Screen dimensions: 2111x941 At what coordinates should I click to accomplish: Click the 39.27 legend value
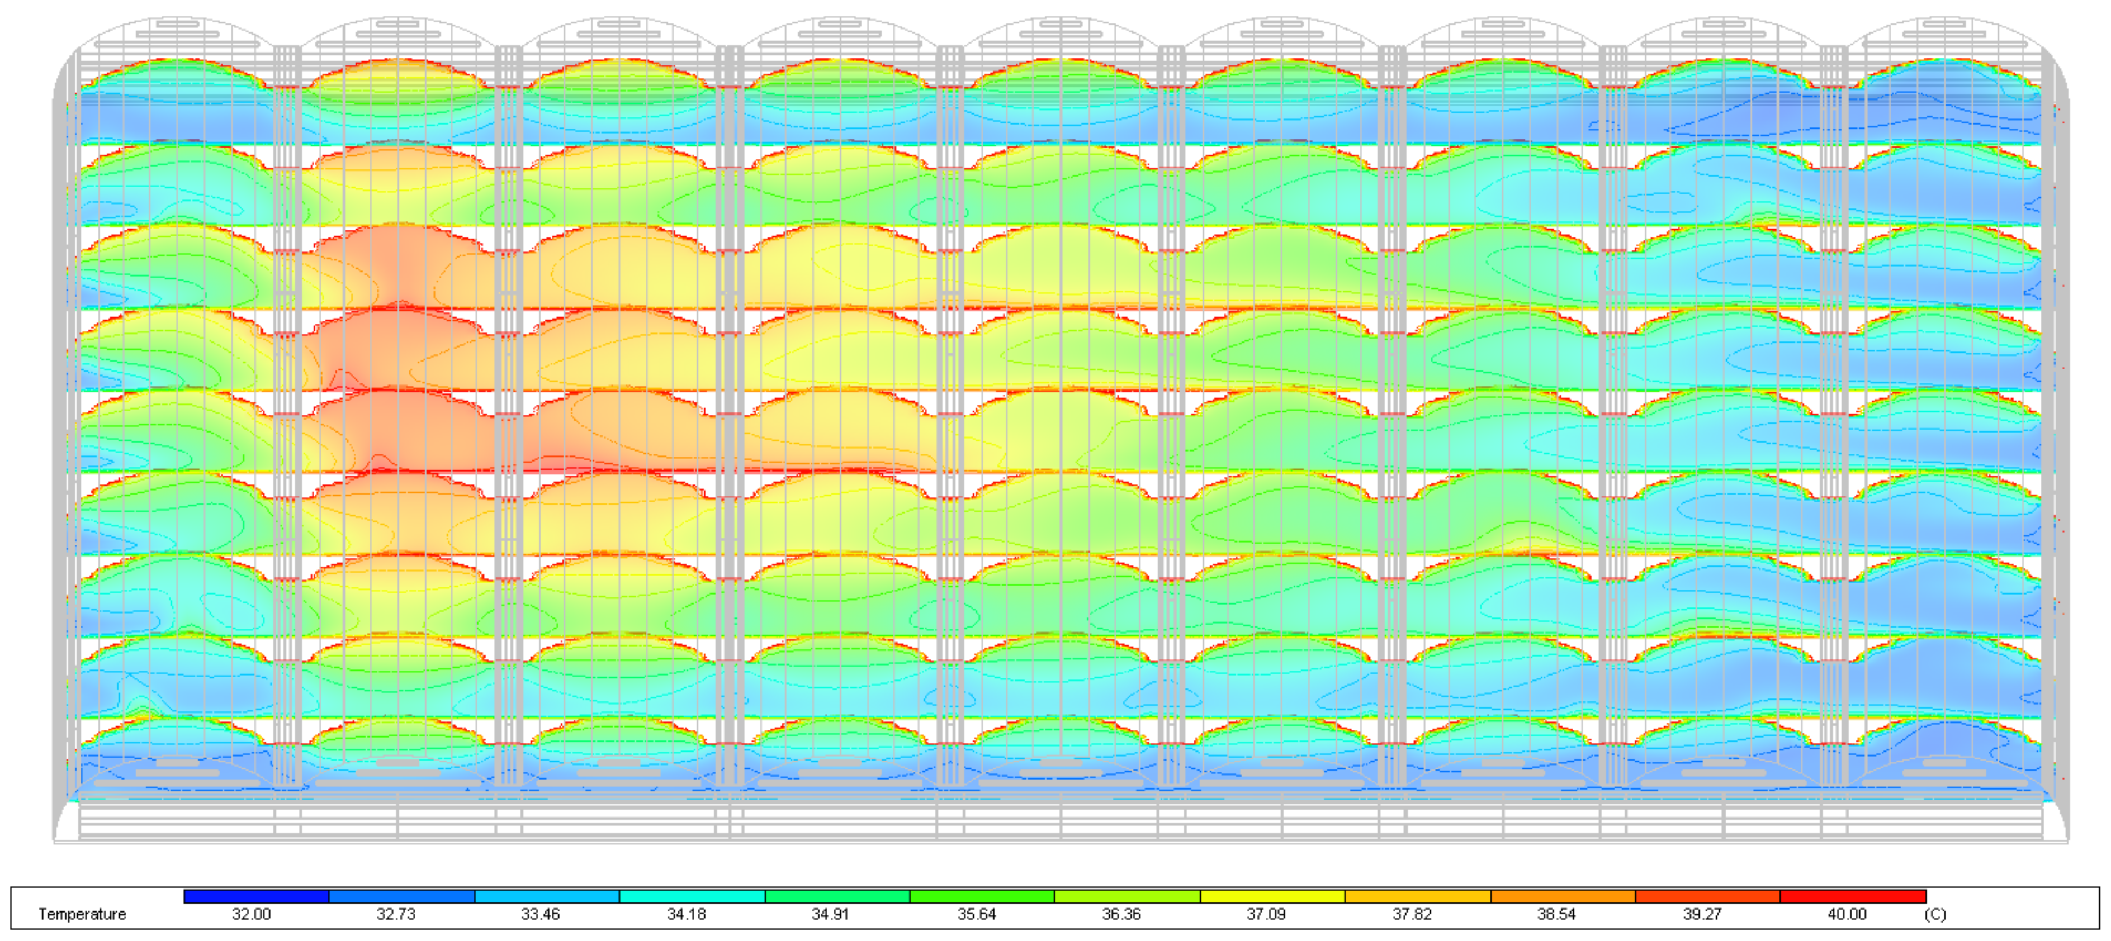tap(1702, 914)
